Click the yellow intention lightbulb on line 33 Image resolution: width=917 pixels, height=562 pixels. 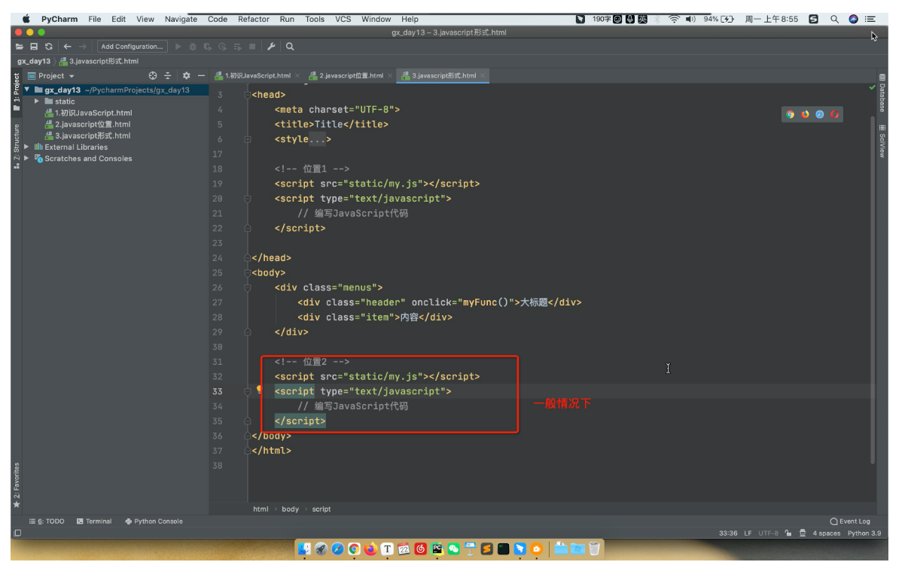260,390
